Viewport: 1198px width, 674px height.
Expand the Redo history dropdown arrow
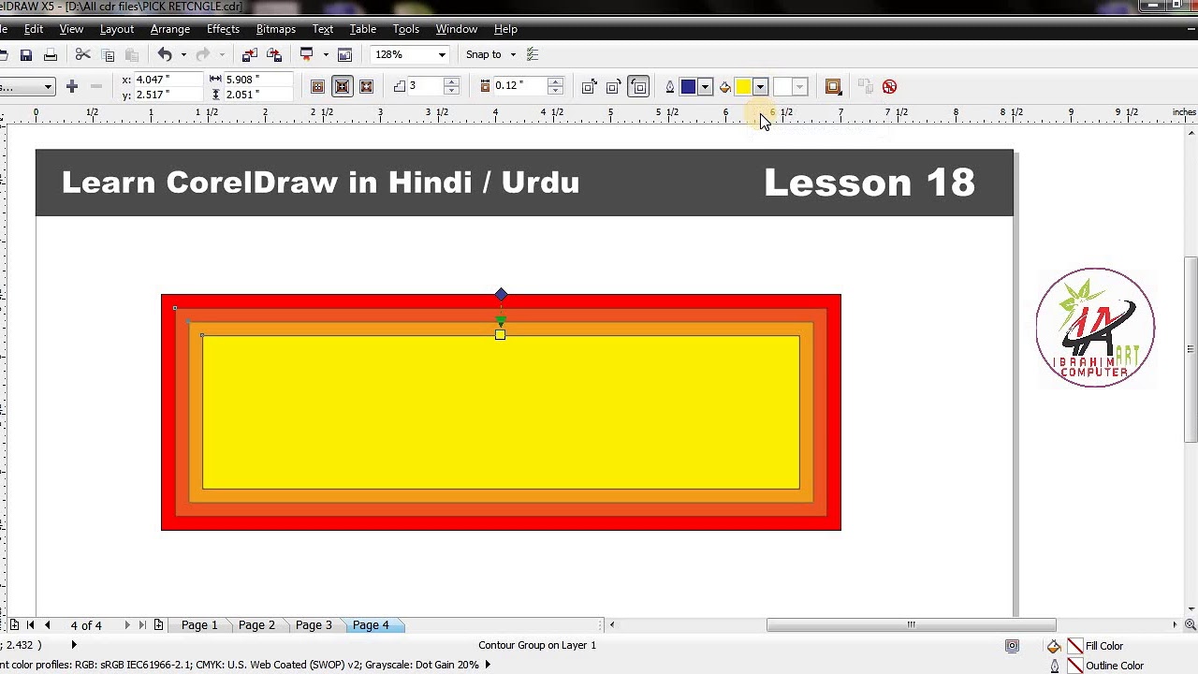pyautogui.click(x=222, y=54)
